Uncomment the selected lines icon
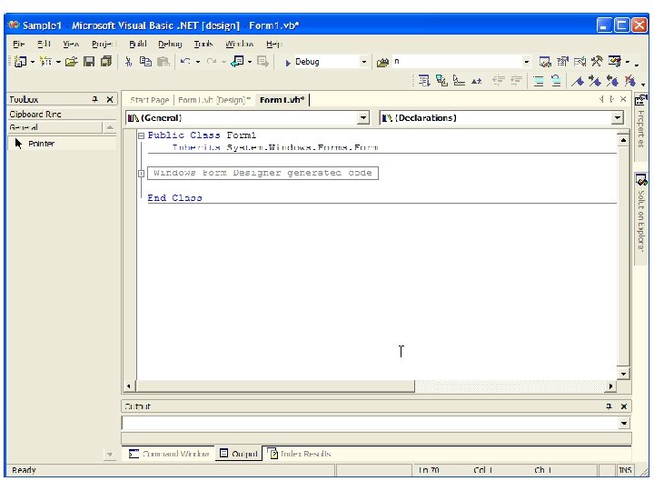 (556, 81)
